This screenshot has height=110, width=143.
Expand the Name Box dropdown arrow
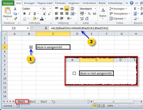pos(28,28)
